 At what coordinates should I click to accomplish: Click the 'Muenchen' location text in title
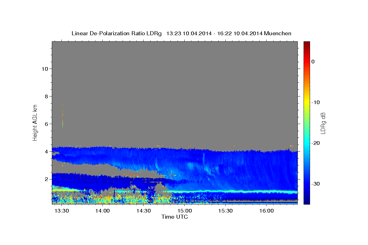click(x=278, y=33)
